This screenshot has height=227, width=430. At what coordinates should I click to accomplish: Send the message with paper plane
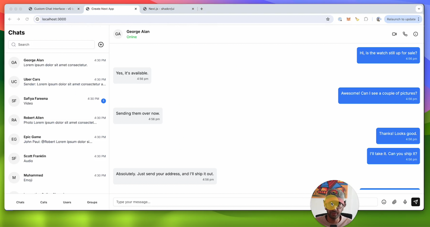tap(415, 202)
